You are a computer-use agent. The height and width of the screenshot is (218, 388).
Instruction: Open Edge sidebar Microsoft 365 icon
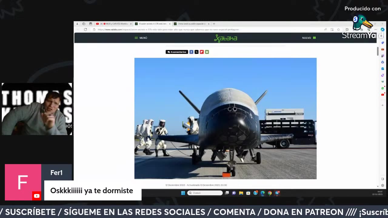pyautogui.click(x=383, y=62)
